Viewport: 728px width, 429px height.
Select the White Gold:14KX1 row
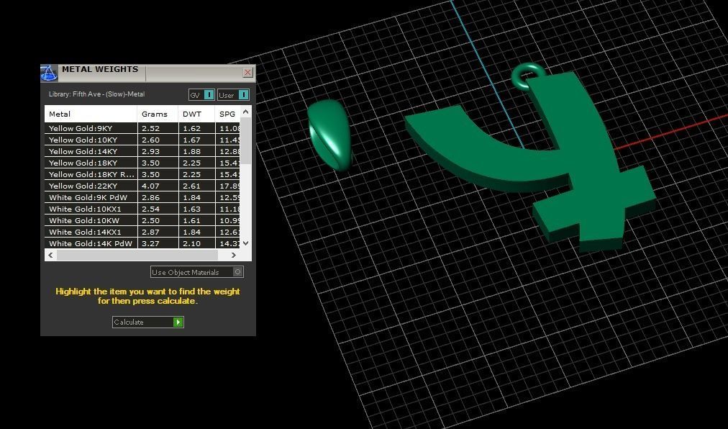coord(142,232)
